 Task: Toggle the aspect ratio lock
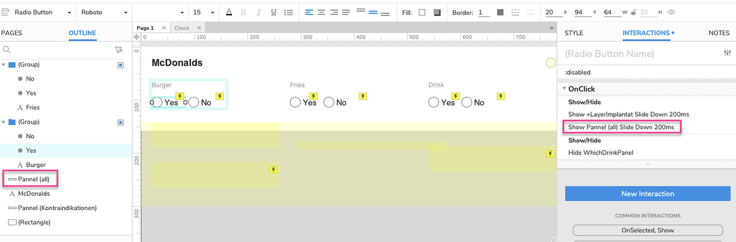pyautogui.click(x=633, y=12)
